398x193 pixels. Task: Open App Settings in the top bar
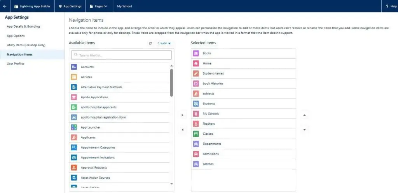pyautogui.click(x=70, y=6)
